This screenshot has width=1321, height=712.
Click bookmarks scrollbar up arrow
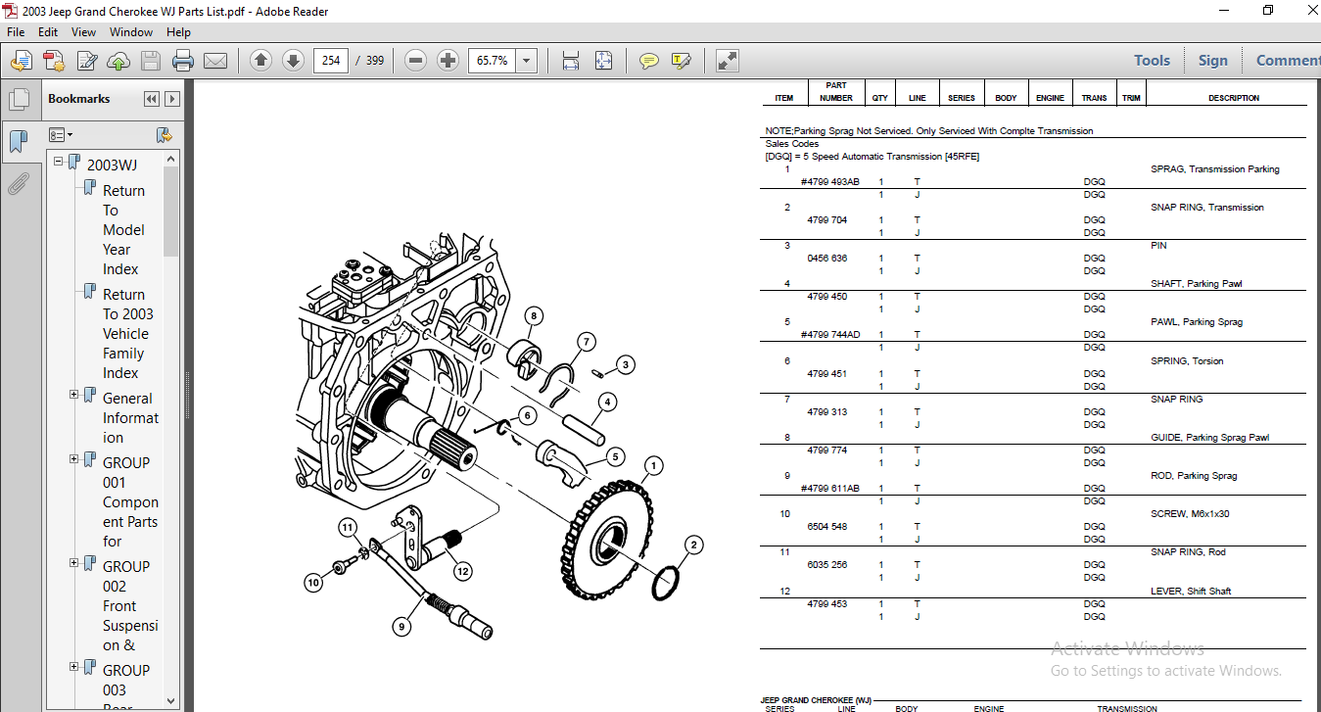coord(171,158)
